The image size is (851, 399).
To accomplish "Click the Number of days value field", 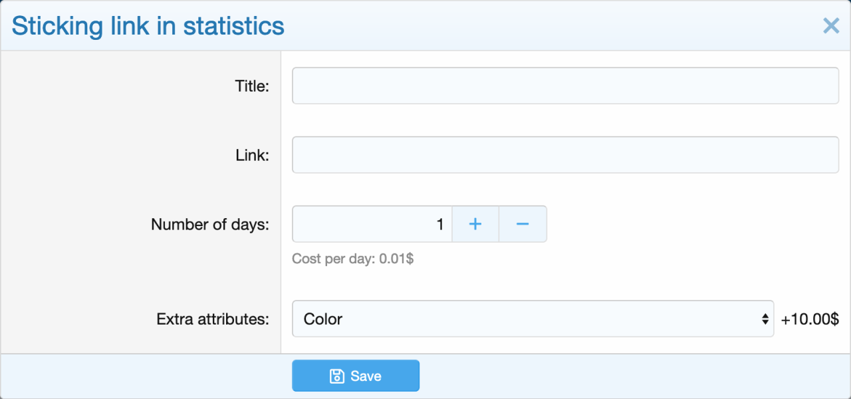I will (x=372, y=224).
